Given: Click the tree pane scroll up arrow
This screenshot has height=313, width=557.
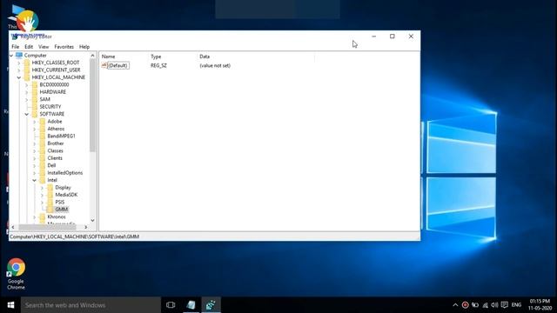Looking at the screenshot, I should [93, 56].
